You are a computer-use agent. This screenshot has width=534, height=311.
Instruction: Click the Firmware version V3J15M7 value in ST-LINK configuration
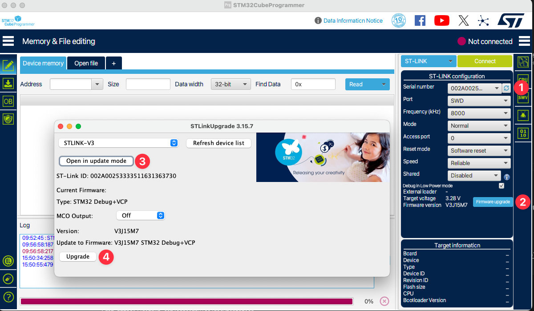457,205
